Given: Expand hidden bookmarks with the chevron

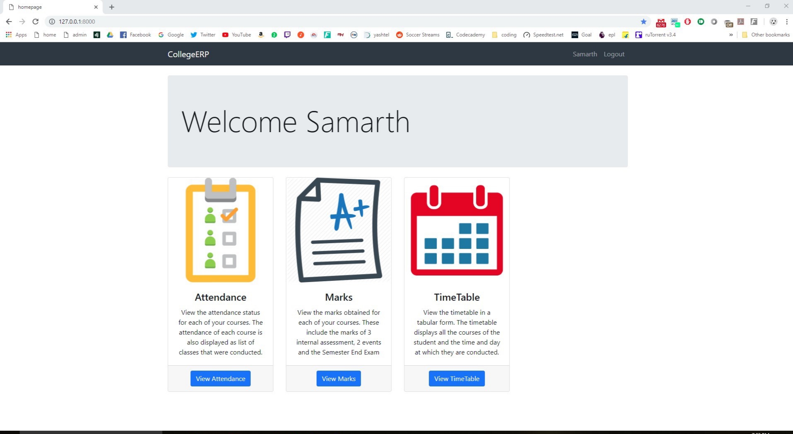Looking at the screenshot, I should [x=731, y=35].
